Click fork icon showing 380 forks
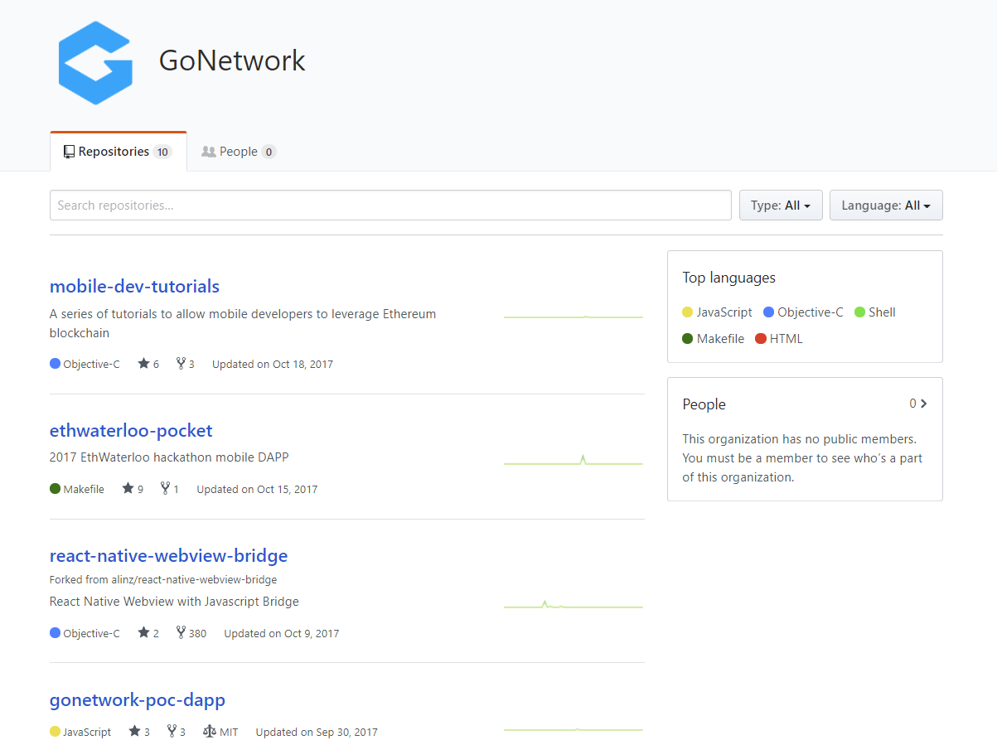 [181, 633]
